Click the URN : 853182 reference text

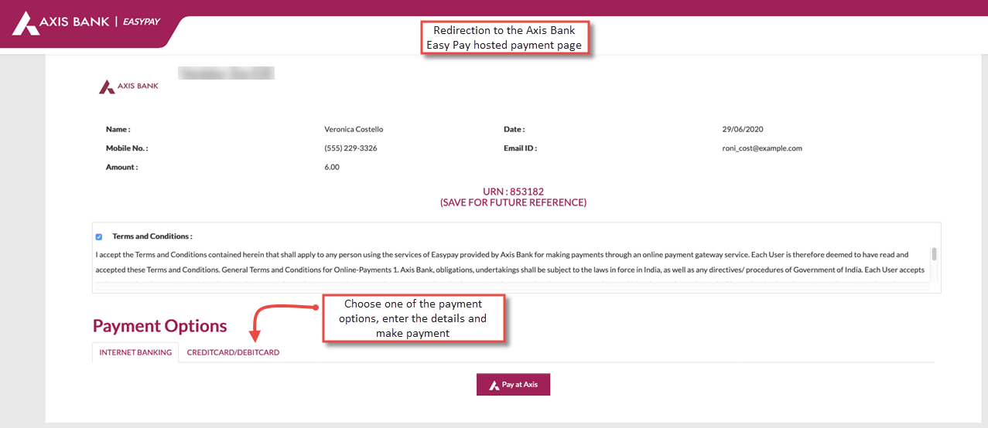click(x=514, y=191)
